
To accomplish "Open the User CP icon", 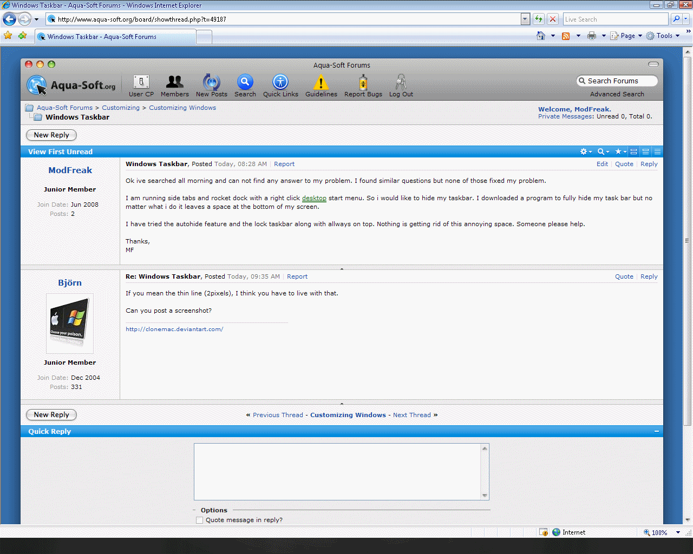I will click(x=141, y=82).
